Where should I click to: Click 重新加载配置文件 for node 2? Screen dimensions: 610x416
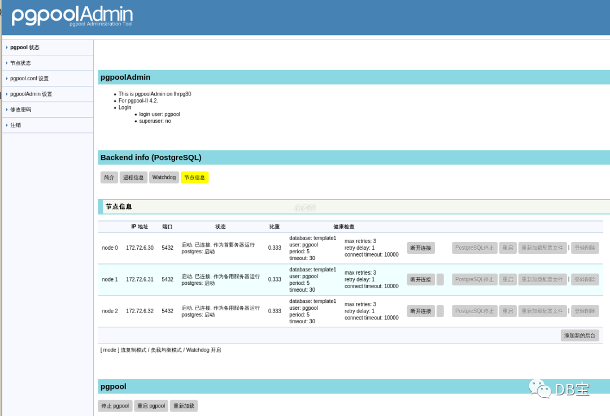(542, 311)
